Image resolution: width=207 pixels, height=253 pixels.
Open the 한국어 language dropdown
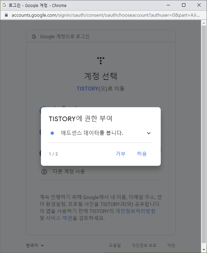[x=35, y=245]
